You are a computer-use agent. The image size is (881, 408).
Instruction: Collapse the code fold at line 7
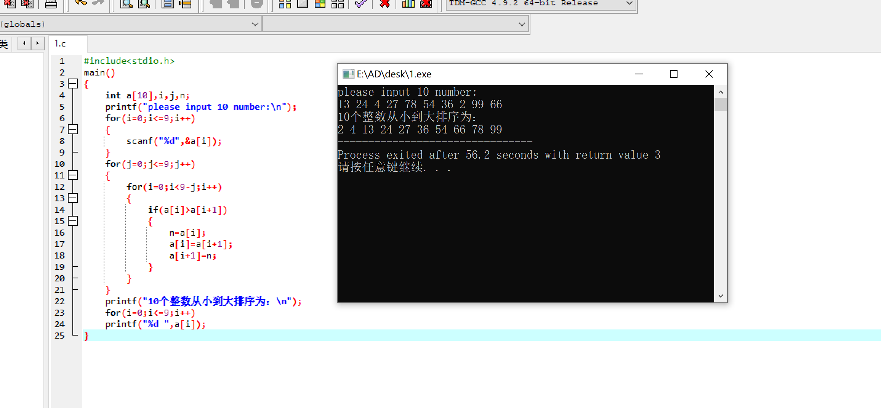coord(73,130)
